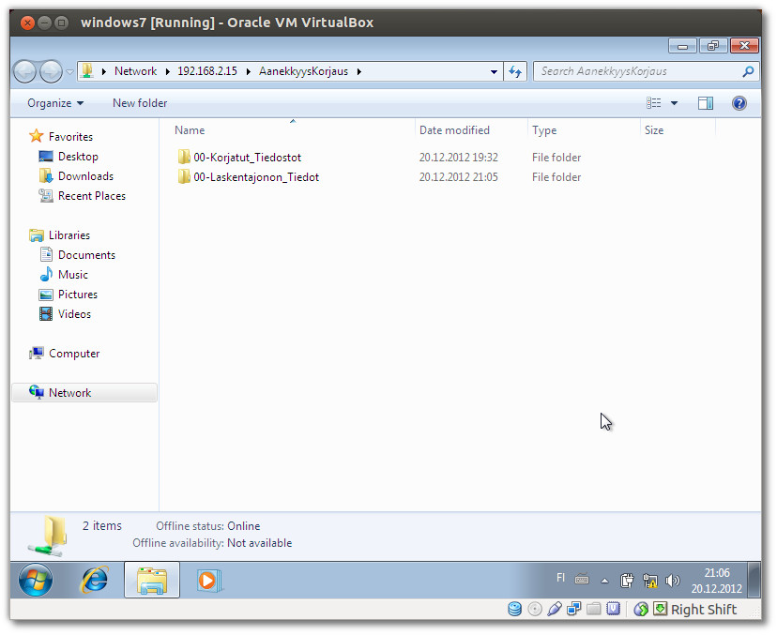Select Network in the address breadcrumb
The width and height of the screenshot is (777, 635).
[x=135, y=71]
